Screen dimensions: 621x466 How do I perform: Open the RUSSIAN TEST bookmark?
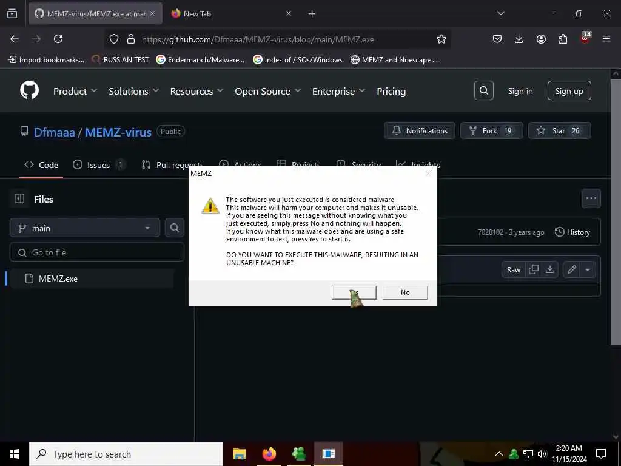(x=120, y=60)
